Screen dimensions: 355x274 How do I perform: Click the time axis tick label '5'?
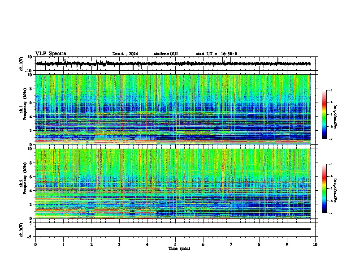[x=175, y=244]
